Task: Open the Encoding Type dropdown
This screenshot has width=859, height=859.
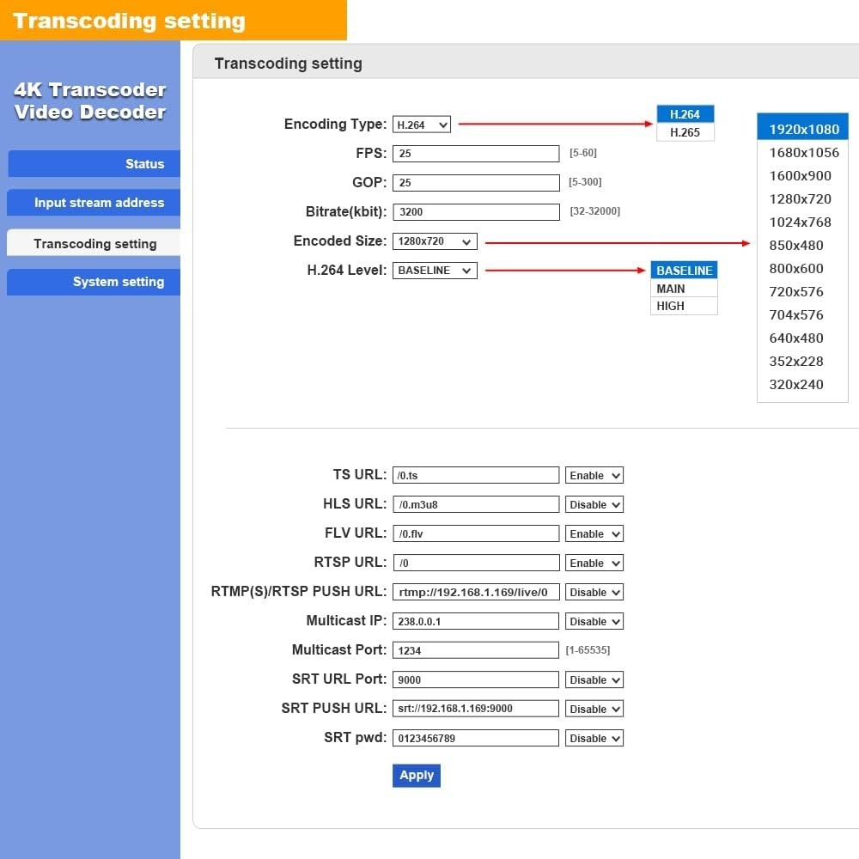Action: click(x=422, y=125)
